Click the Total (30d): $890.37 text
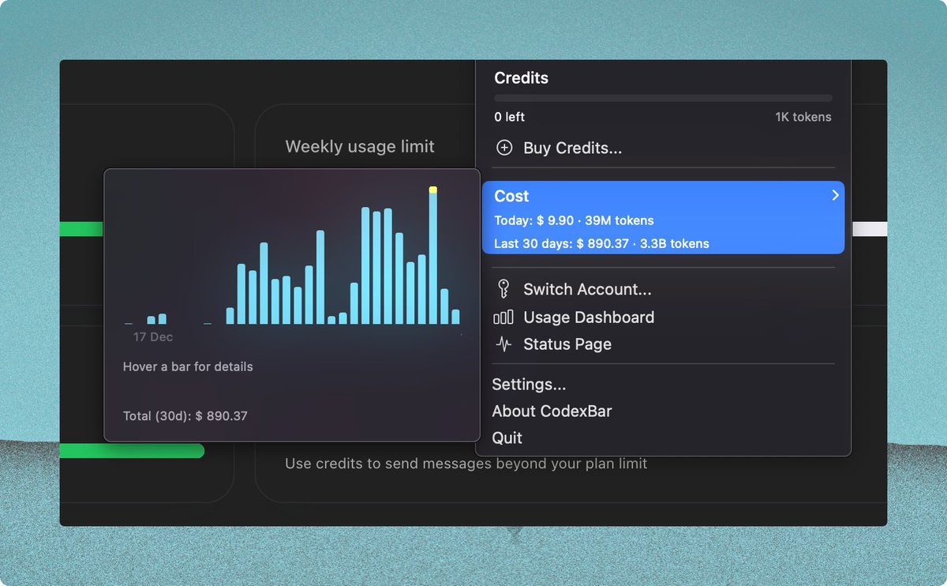This screenshot has height=586, width=947. tap(185, 415)
